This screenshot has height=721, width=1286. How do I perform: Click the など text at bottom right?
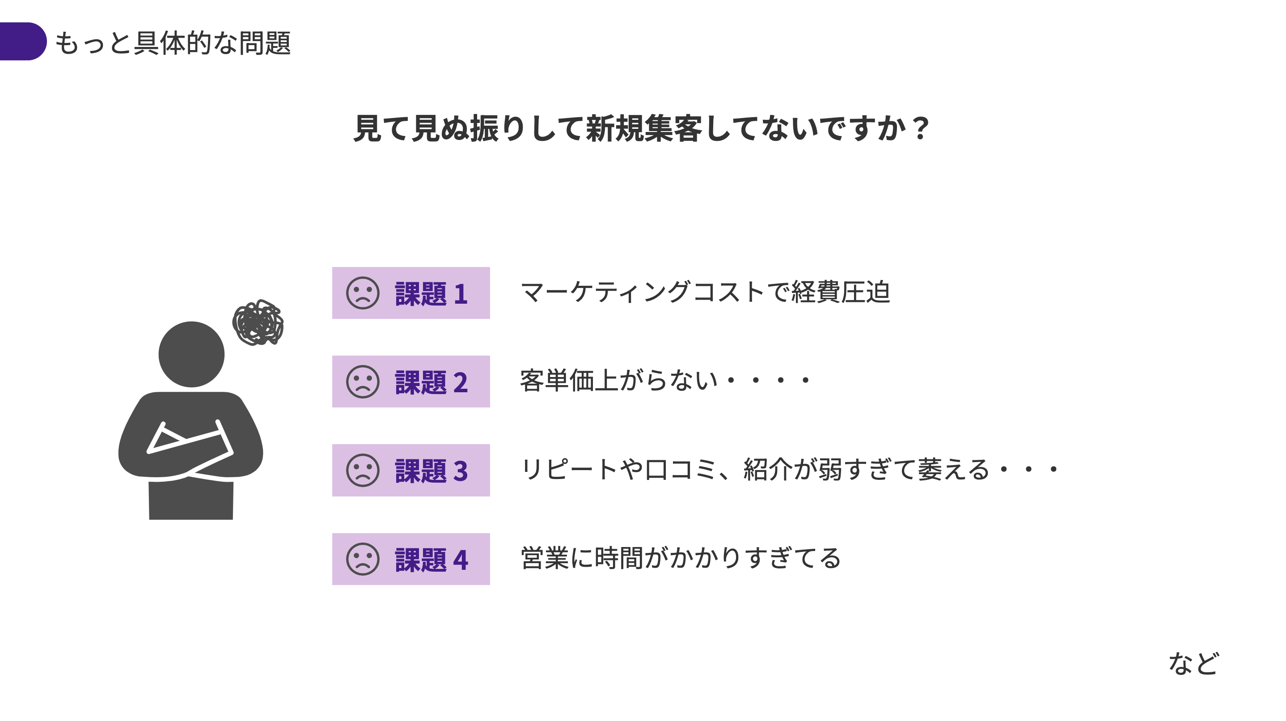coord(1193,664)
